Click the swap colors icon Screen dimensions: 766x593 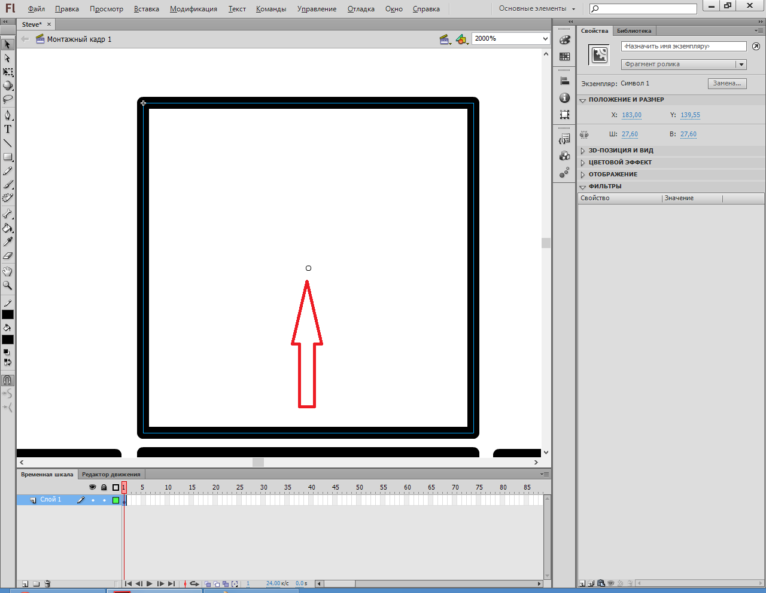pos(8,362)
